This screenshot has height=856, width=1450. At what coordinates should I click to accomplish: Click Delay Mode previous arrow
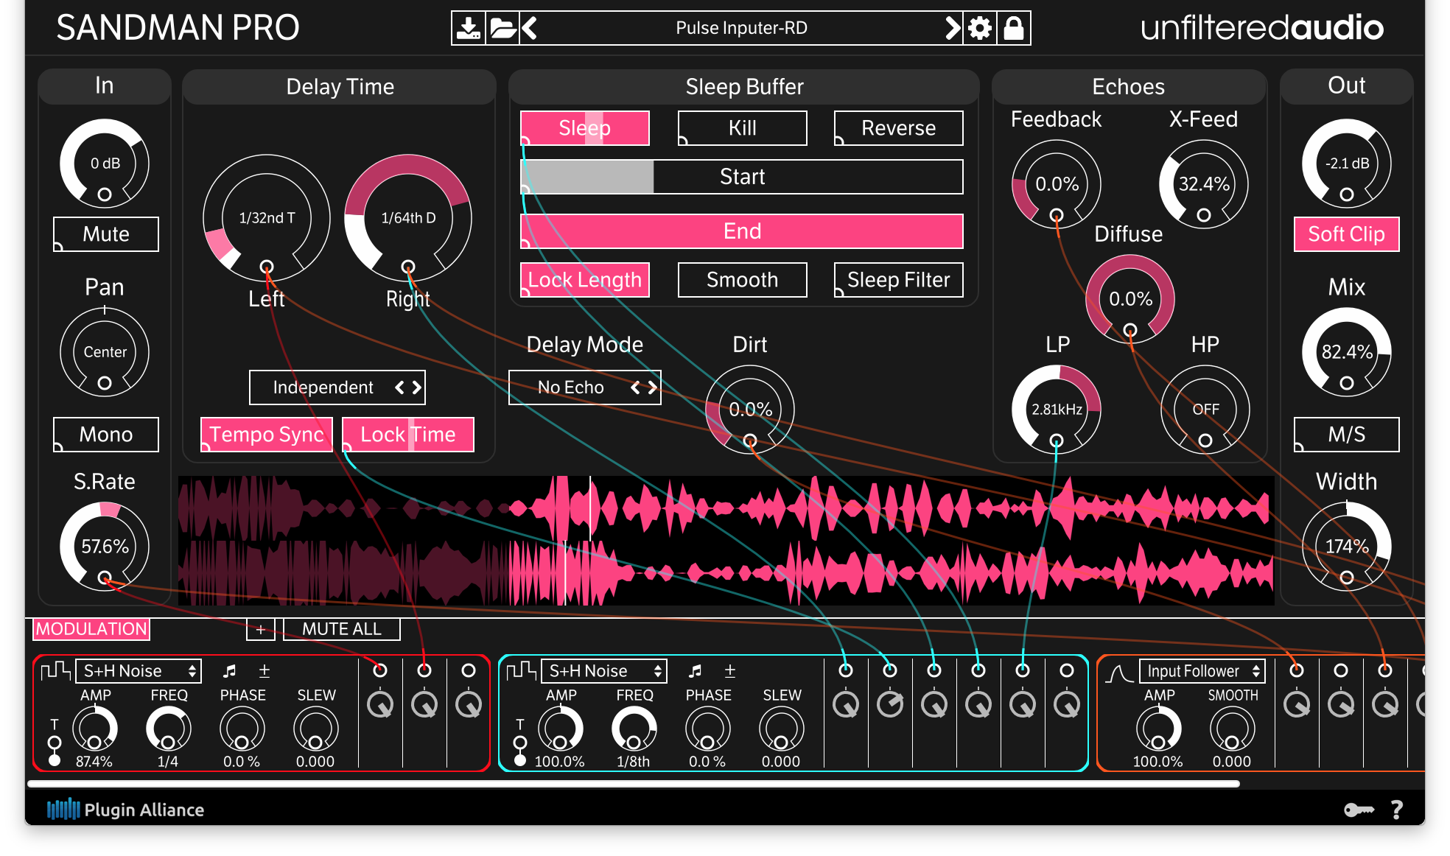[635, 387]
